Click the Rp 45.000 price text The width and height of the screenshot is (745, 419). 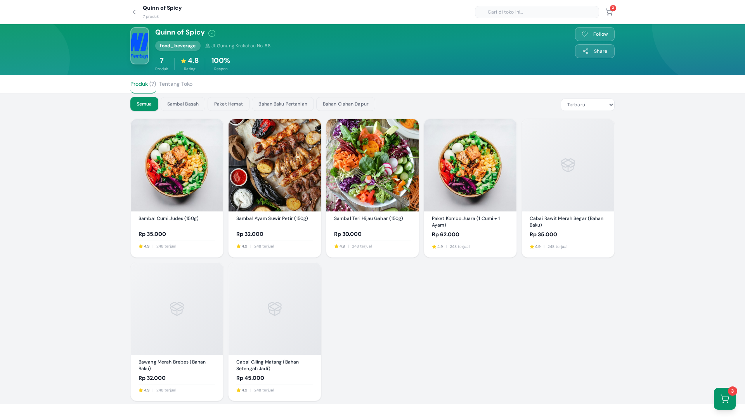point(250,378)
